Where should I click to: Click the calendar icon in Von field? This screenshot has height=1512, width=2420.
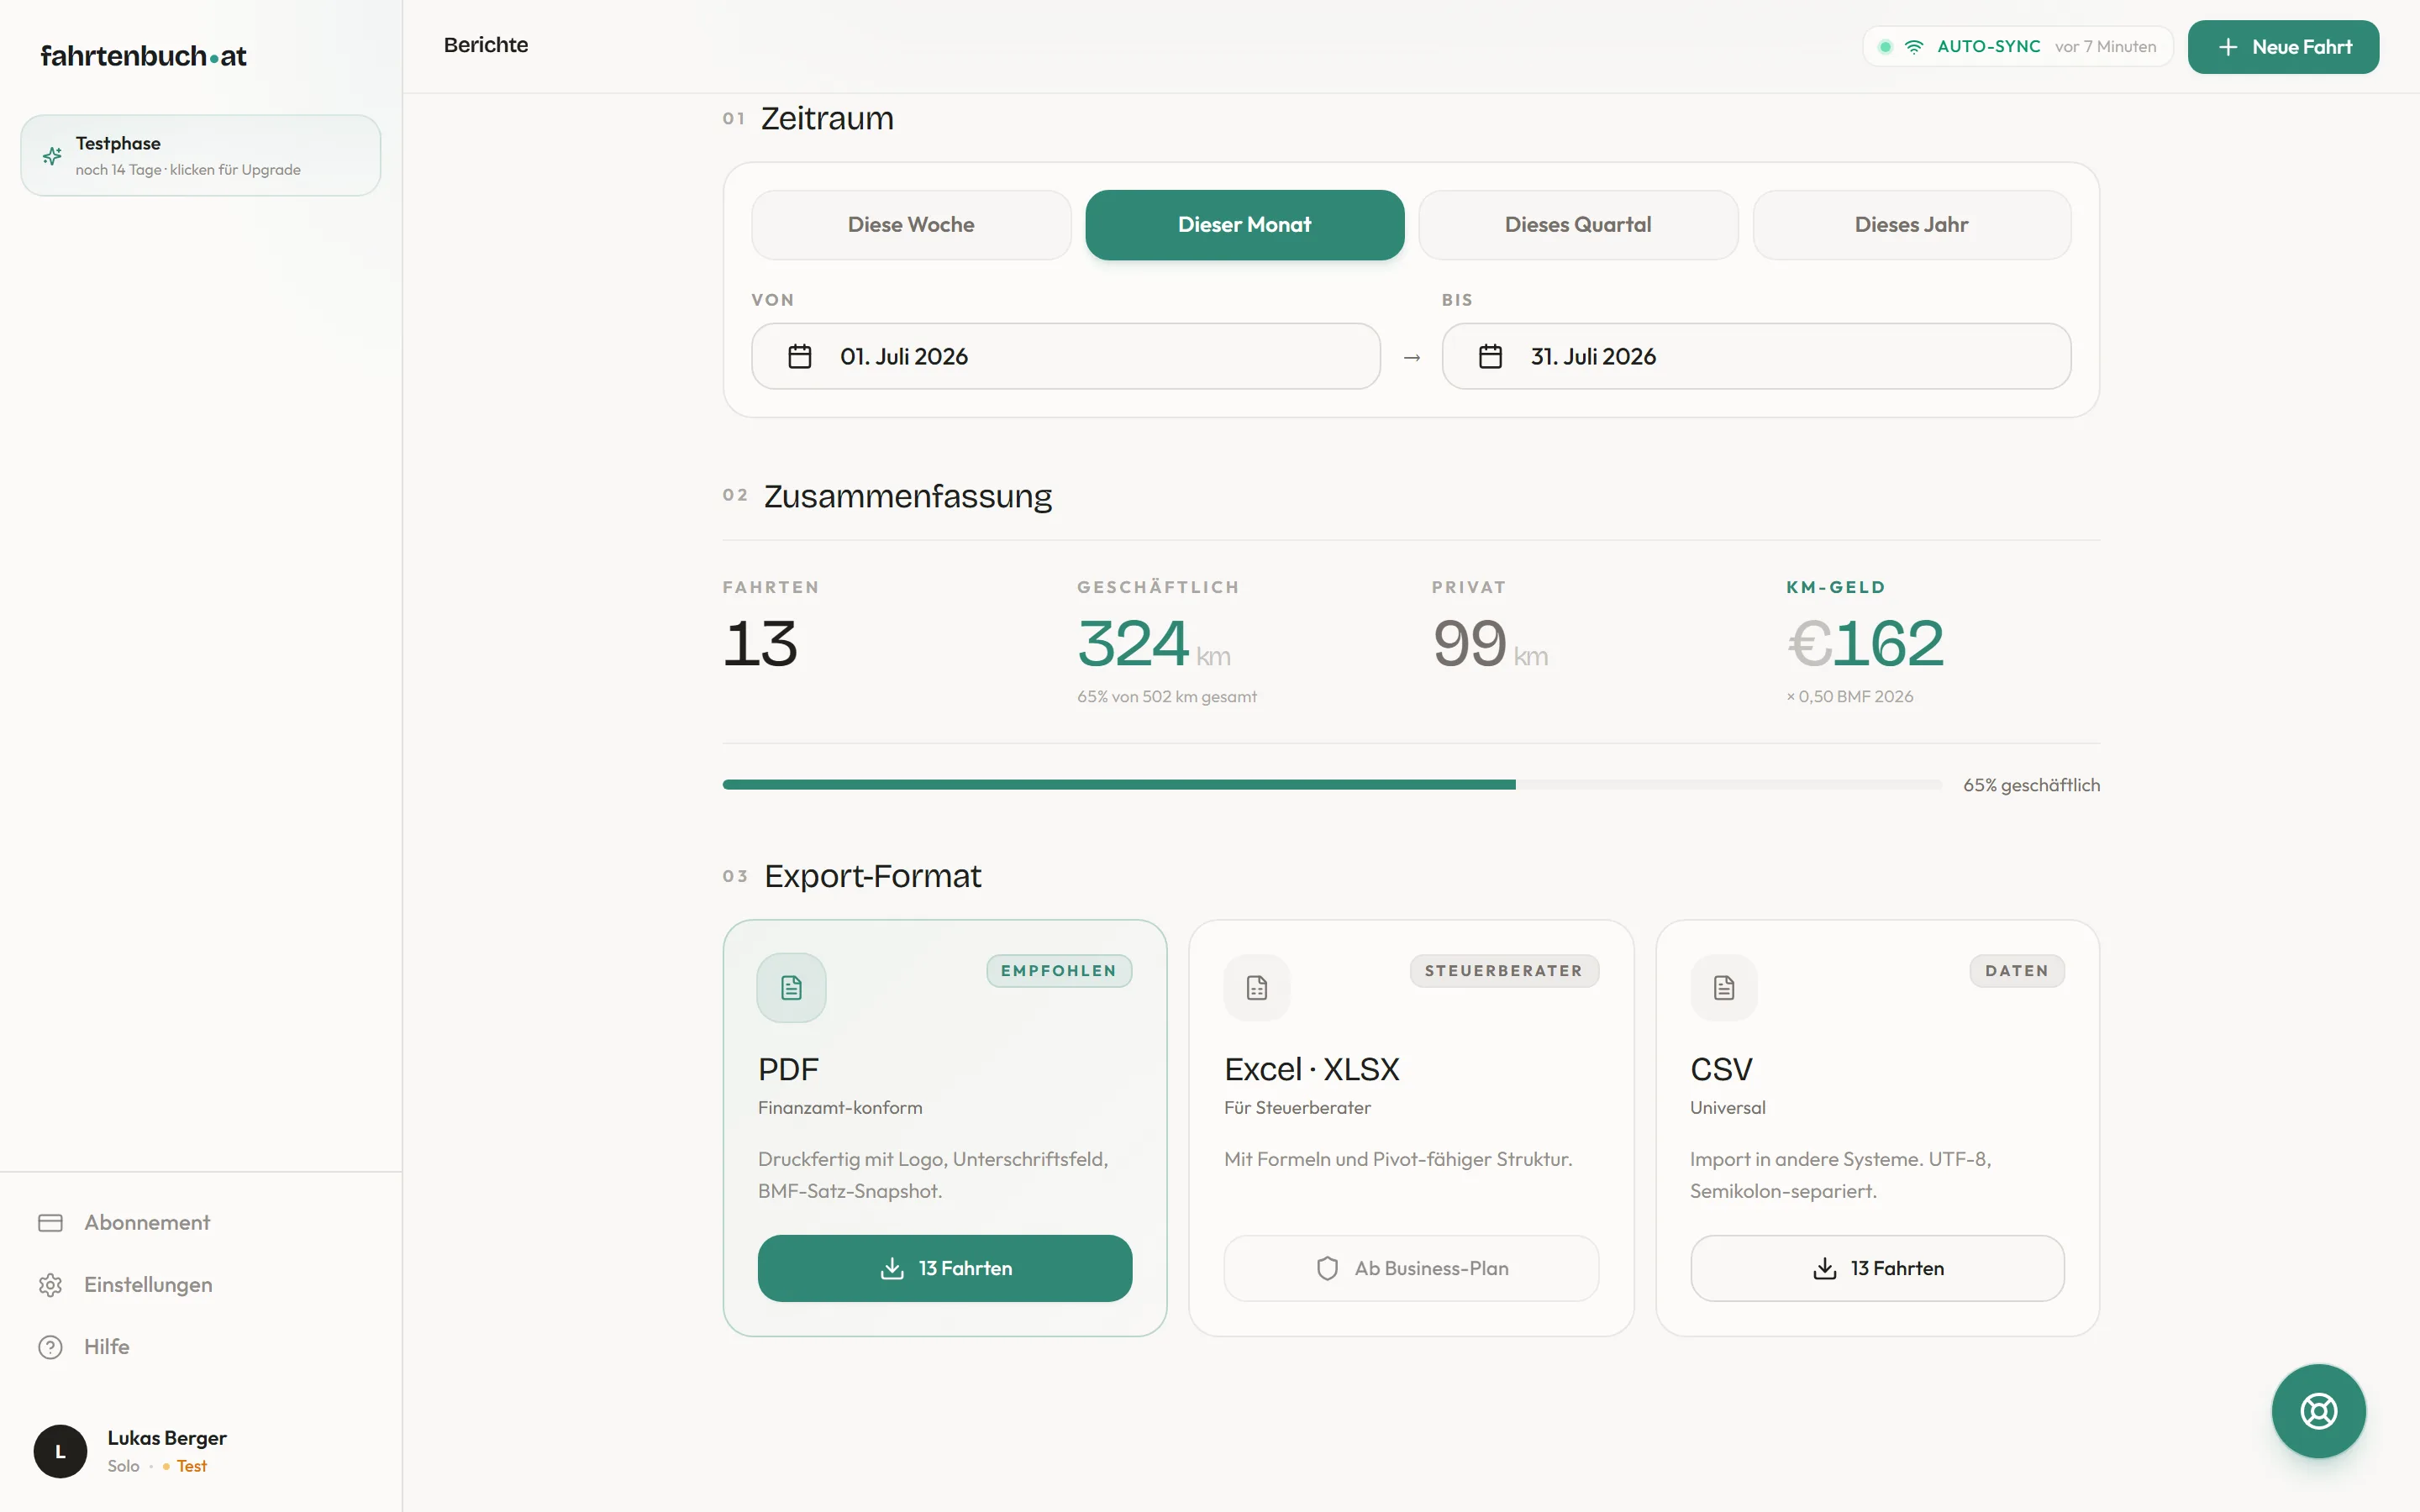800,356
